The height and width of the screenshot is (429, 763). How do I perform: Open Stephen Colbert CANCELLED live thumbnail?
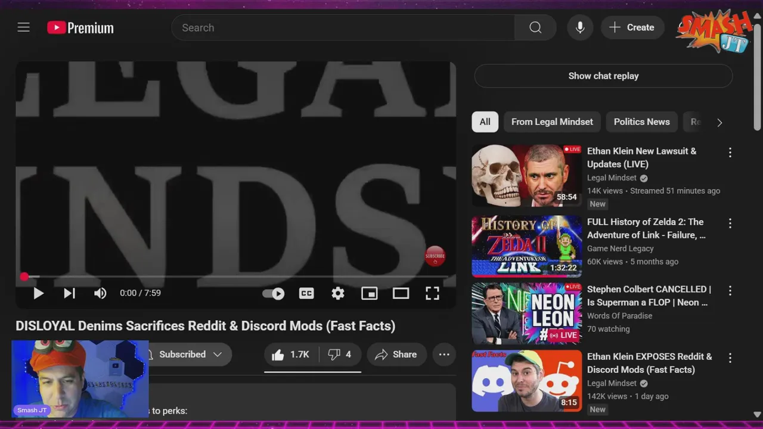pyautogui.click(x=527, y=313)
